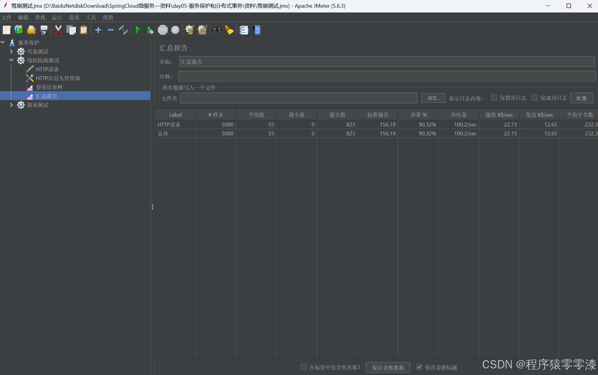This screenshot has height=375, width=598.
Task: Collapse all nodes with minus icon
Action: [x=111, y=30]
